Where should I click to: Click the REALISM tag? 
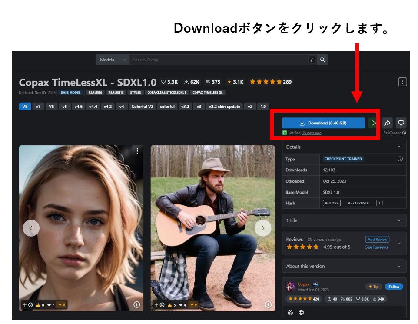point(95,92)
